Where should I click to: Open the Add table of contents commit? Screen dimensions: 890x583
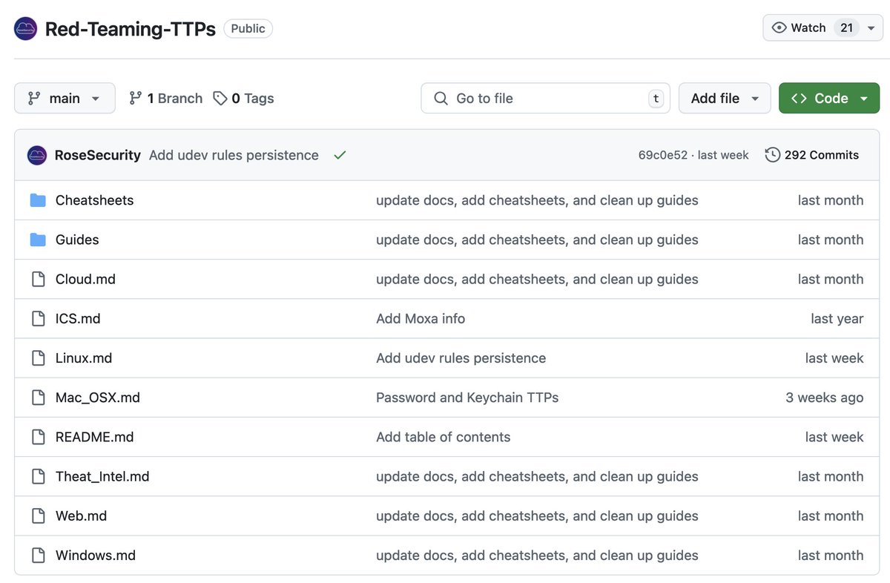point(443,437)
